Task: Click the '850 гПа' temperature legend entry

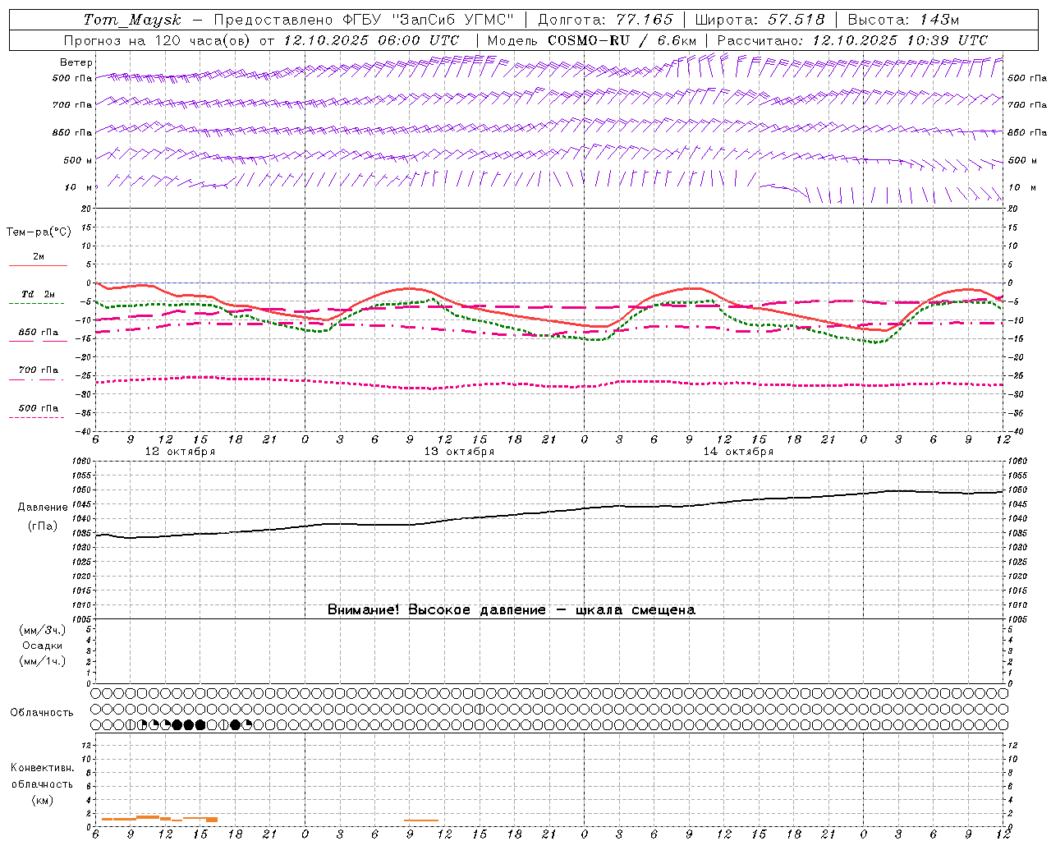Action: click(39, 333)
